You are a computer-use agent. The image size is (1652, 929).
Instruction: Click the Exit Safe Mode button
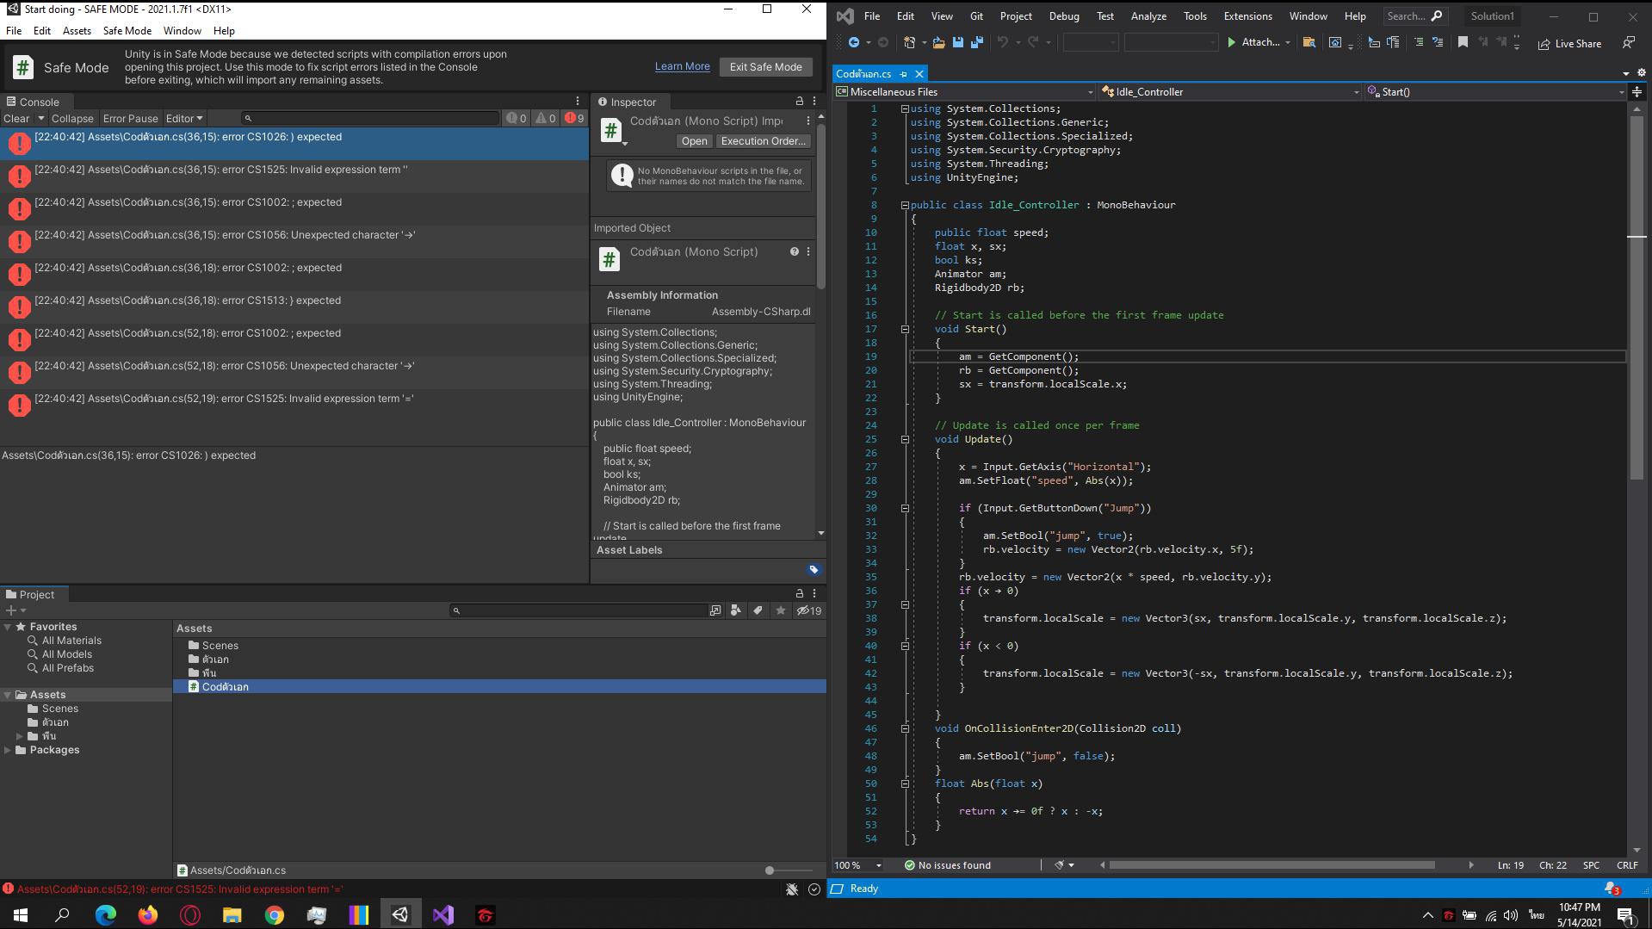point(765,67)
